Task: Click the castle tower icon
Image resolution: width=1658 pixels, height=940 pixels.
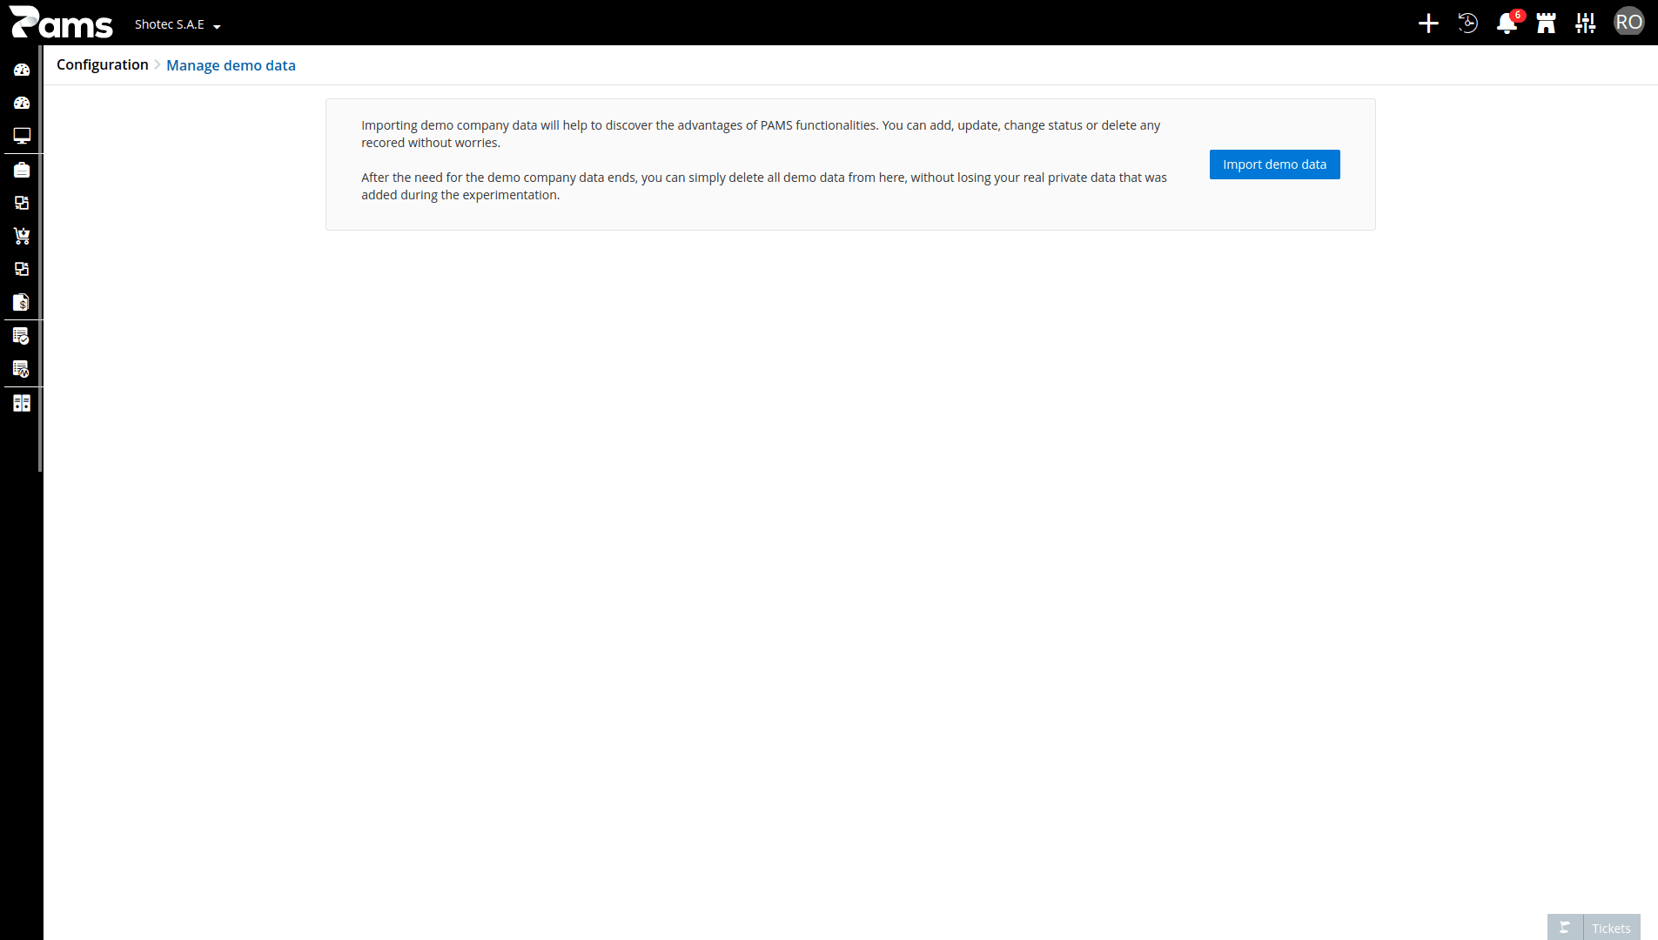Action: (1547, 23)
